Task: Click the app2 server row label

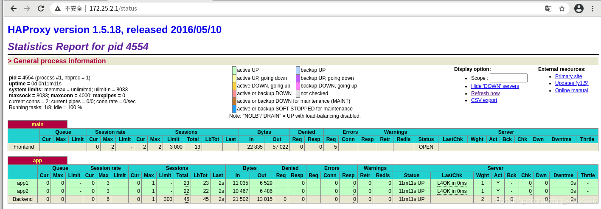Action: pos(23,191)
